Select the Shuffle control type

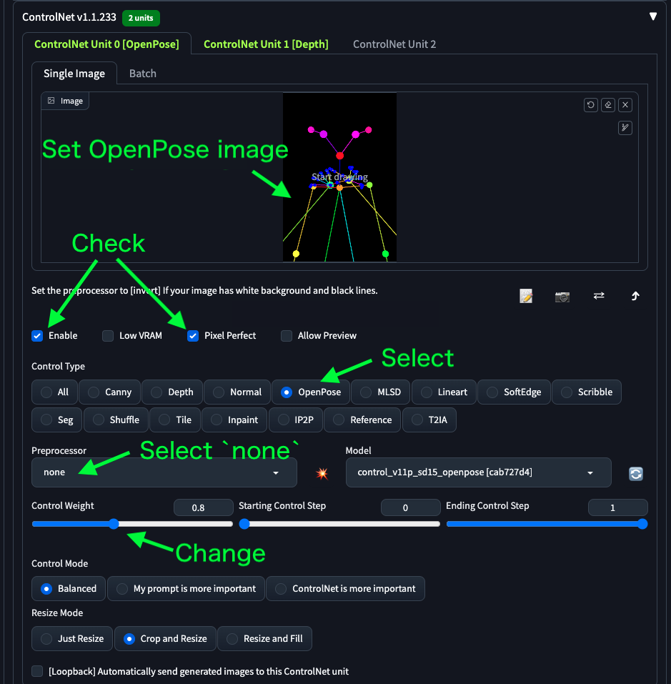click(116, 420)
